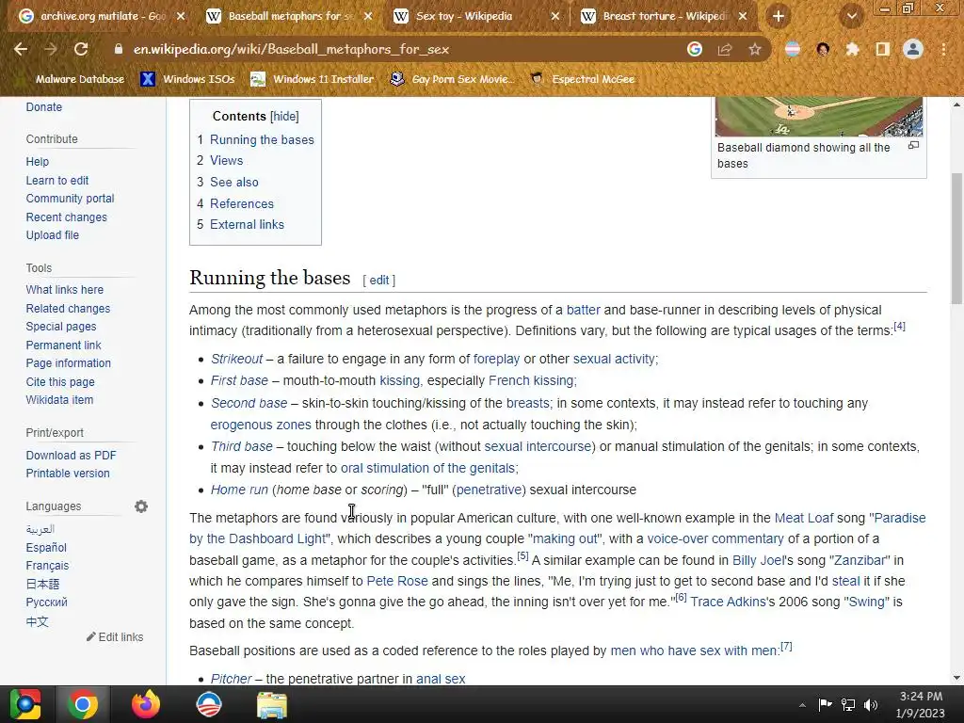
Task: Open the Donate sidebar link
Action: 43,107
